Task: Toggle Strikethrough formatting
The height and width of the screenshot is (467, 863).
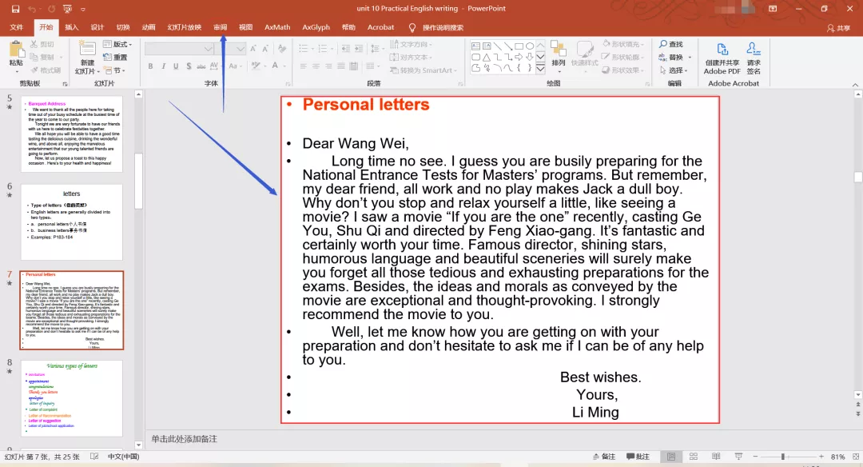Action: click(201, 66)
